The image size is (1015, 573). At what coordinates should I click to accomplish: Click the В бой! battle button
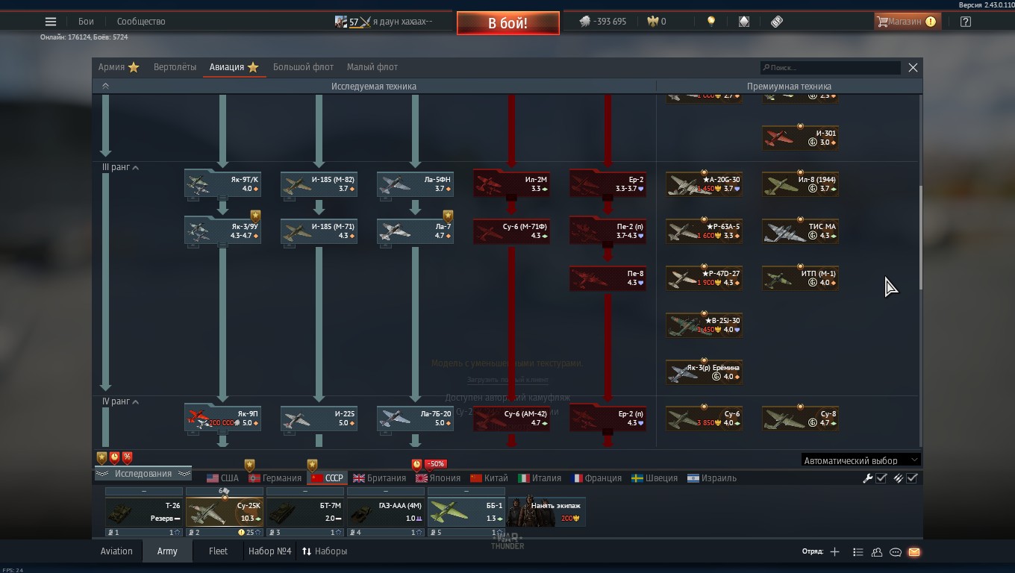coord(508,23)
